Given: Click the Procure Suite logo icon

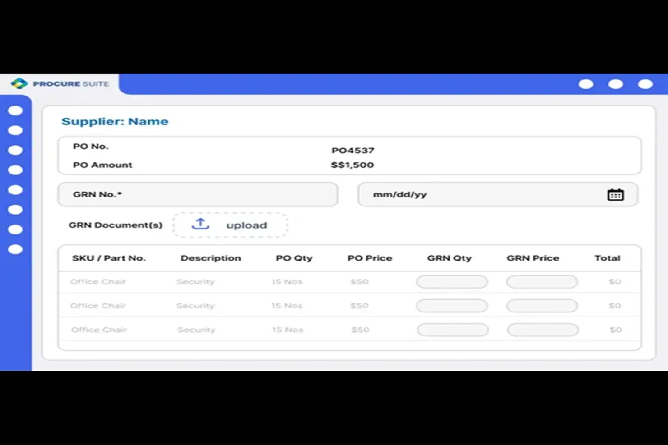Looking at the screenshot, I should coord(19,83).
